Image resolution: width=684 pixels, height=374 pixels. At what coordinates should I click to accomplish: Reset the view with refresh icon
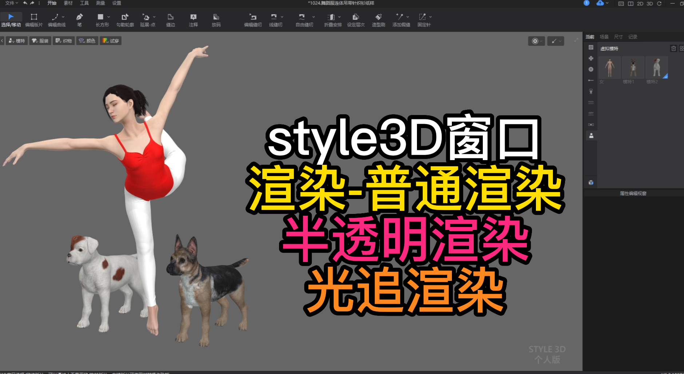[x=659, y=3]
